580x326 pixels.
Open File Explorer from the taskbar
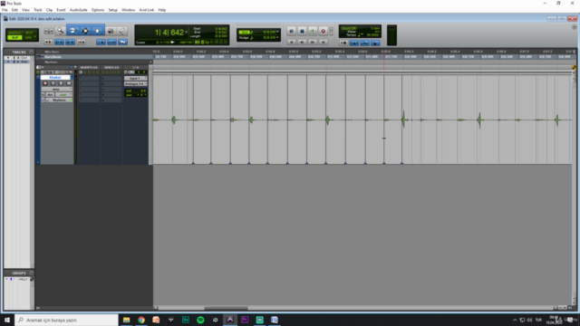click(127, 320)
